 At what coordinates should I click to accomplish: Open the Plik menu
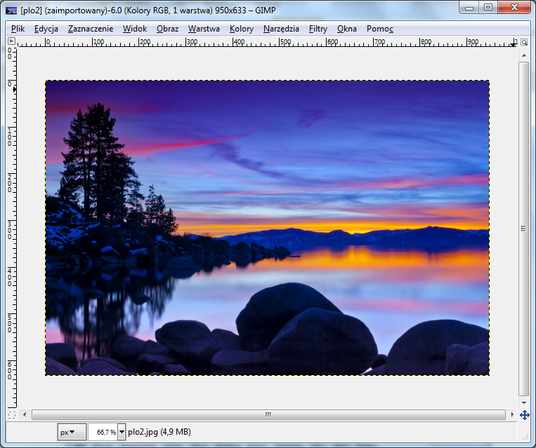pyautogui.click(x=18, y=29)
